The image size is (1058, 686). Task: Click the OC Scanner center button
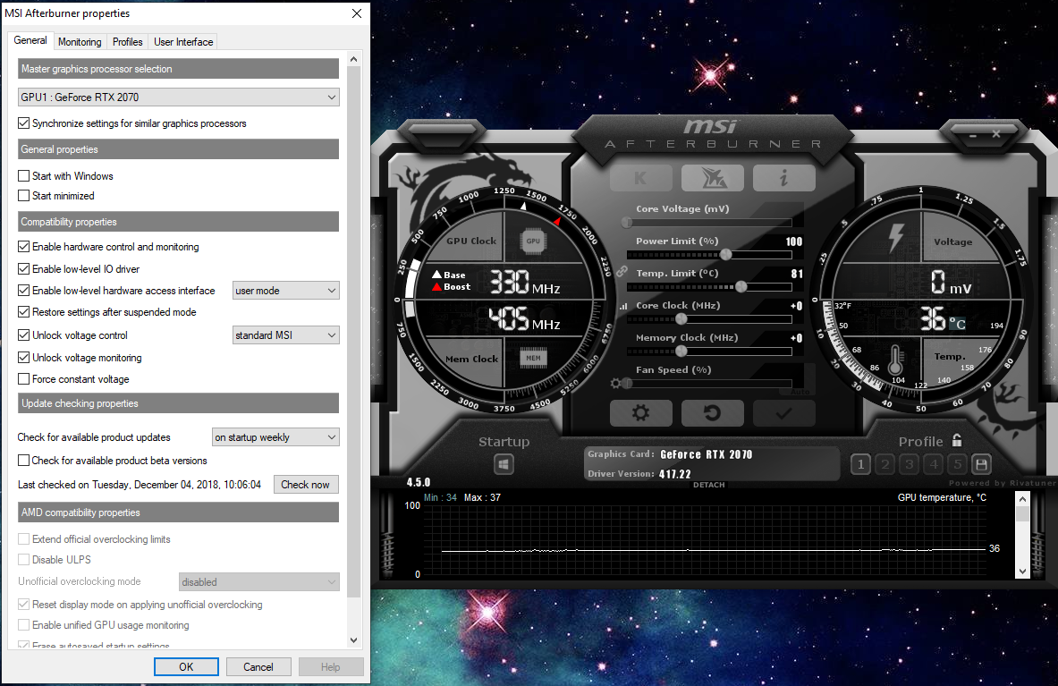(712, 178)
